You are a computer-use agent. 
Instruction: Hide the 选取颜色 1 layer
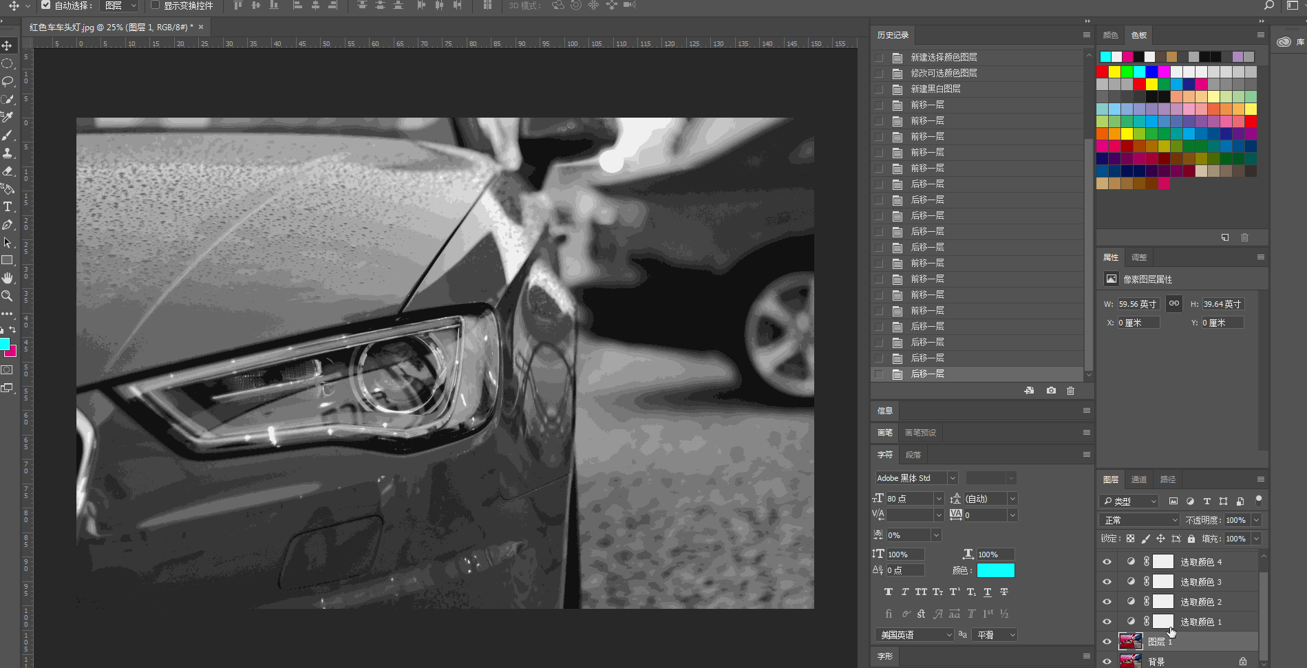[x=1107, y=622]
